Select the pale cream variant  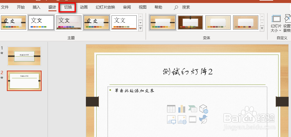(x=218, y=23)
